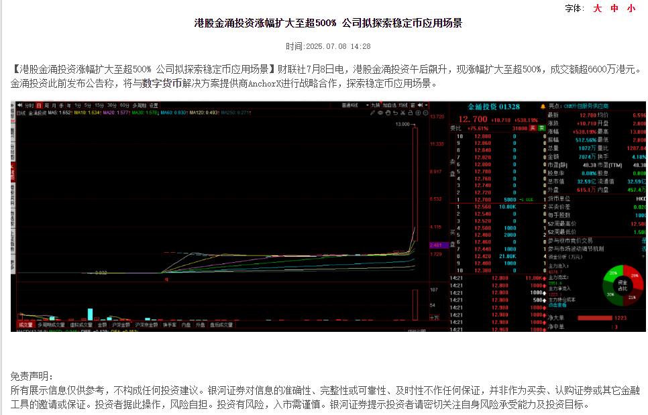Open the 普通K线 chart type dropdown
648x415 pixels.
pos(349,105)
